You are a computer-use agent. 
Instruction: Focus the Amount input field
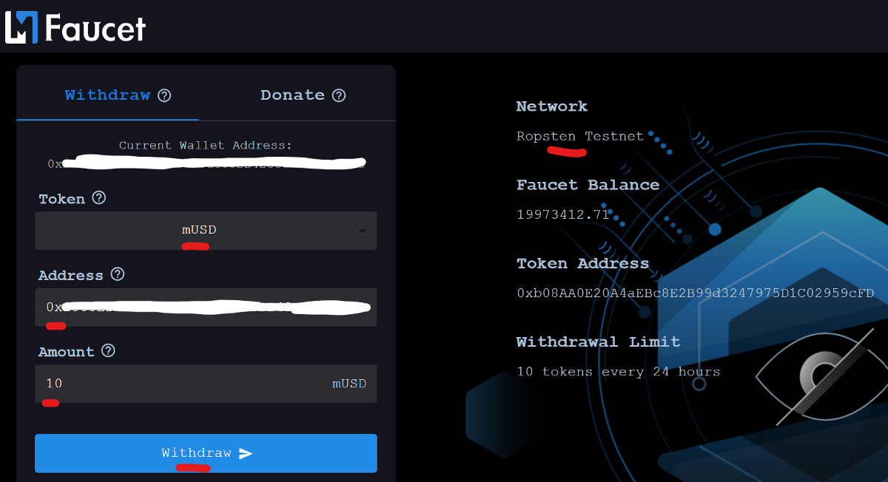point(206,384)
